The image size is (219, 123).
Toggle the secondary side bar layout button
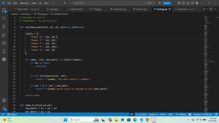click(x=192, y=3)
